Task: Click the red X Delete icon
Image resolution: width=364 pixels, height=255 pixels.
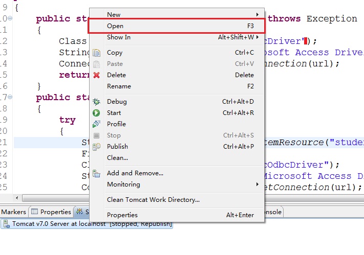Action: pos(96,75)
